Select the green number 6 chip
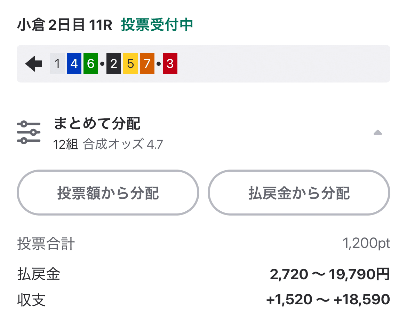407x320 pixels. click(x=90, y=64)
